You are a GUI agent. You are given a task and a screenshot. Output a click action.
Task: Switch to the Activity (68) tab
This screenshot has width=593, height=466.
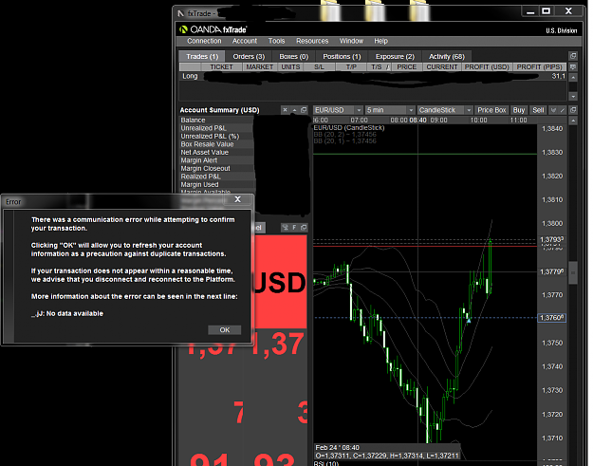(446, 56)
